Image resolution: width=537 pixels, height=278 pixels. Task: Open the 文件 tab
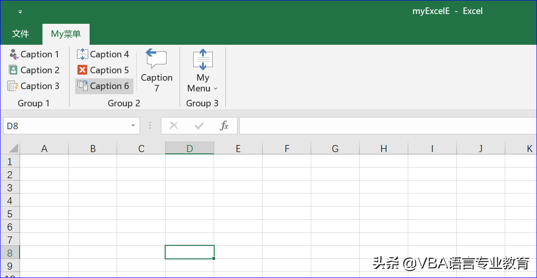point(21,34)
